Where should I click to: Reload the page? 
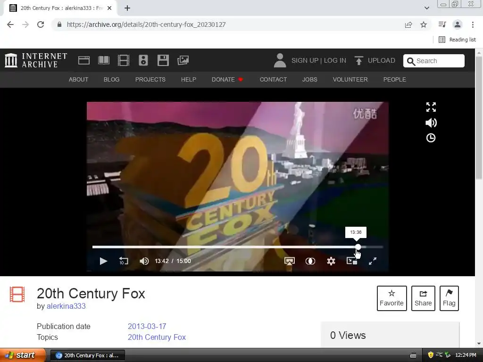tap(41, 25)
